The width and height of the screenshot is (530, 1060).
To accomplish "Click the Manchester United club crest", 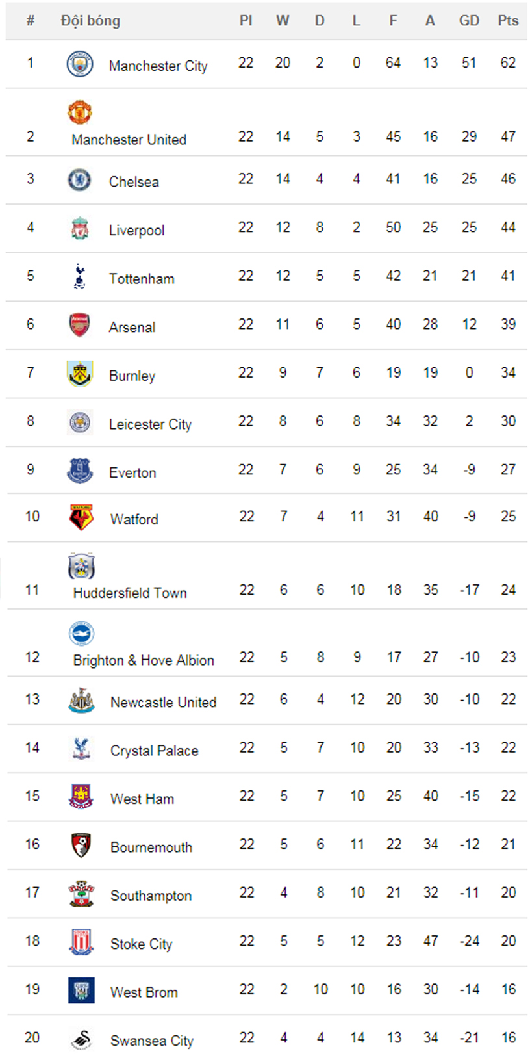I will (80, 112).
